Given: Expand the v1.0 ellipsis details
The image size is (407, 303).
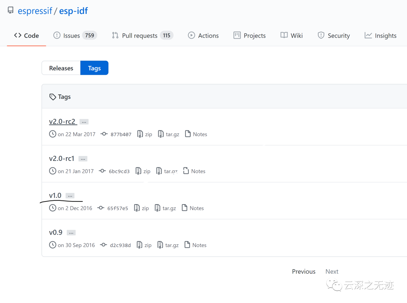Looking at the screenshot, I should click(x=70, y=196).
